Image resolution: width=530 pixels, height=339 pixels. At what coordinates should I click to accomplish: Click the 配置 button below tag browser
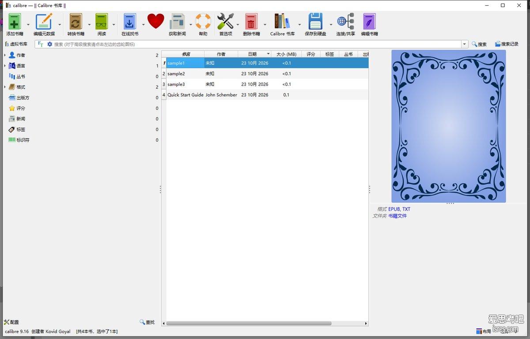(x=11, y=322)
